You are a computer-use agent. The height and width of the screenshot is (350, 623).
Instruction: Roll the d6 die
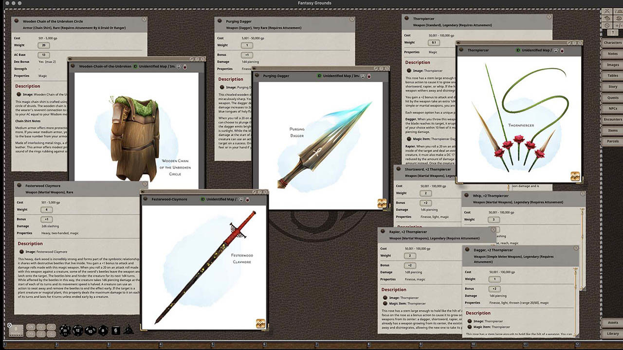point(114,330)
